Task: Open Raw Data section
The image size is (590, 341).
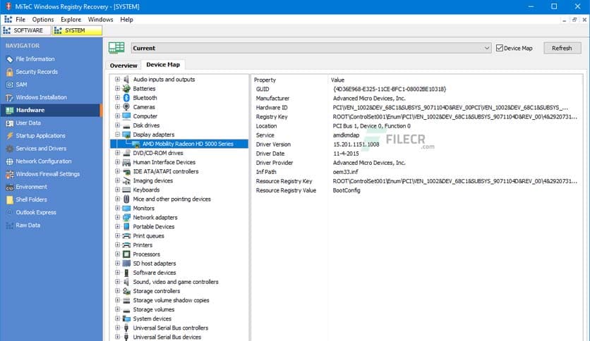Action: [x=28, y=225]
